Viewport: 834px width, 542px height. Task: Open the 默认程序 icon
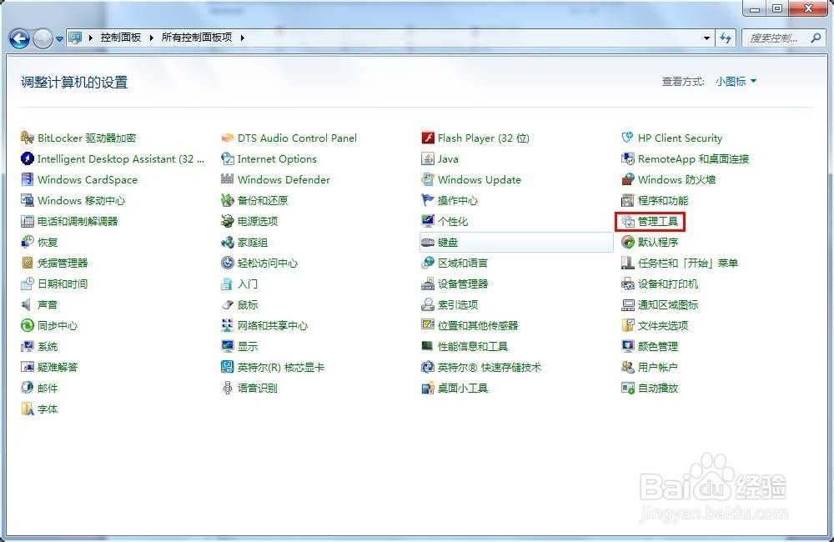point(628,242)
